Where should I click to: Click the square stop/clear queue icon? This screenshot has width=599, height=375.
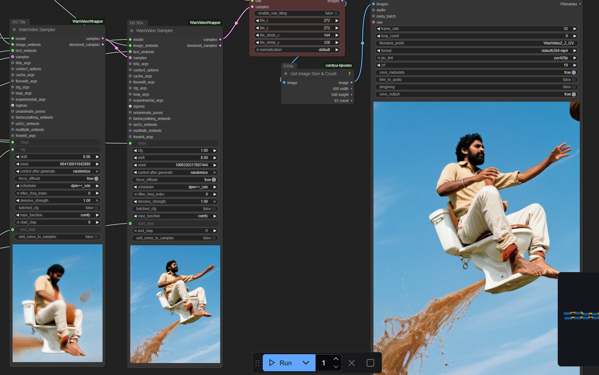[x=370, y=363]
